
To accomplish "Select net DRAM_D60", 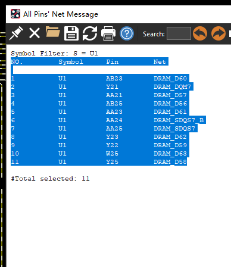I will [170, 79].
